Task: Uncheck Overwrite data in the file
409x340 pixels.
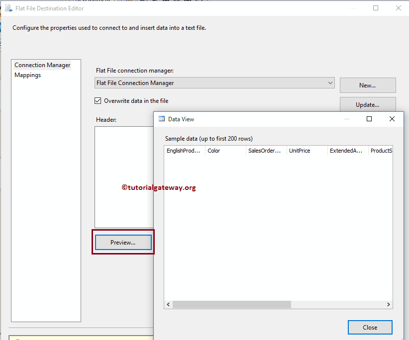Action: pos(98,100)
